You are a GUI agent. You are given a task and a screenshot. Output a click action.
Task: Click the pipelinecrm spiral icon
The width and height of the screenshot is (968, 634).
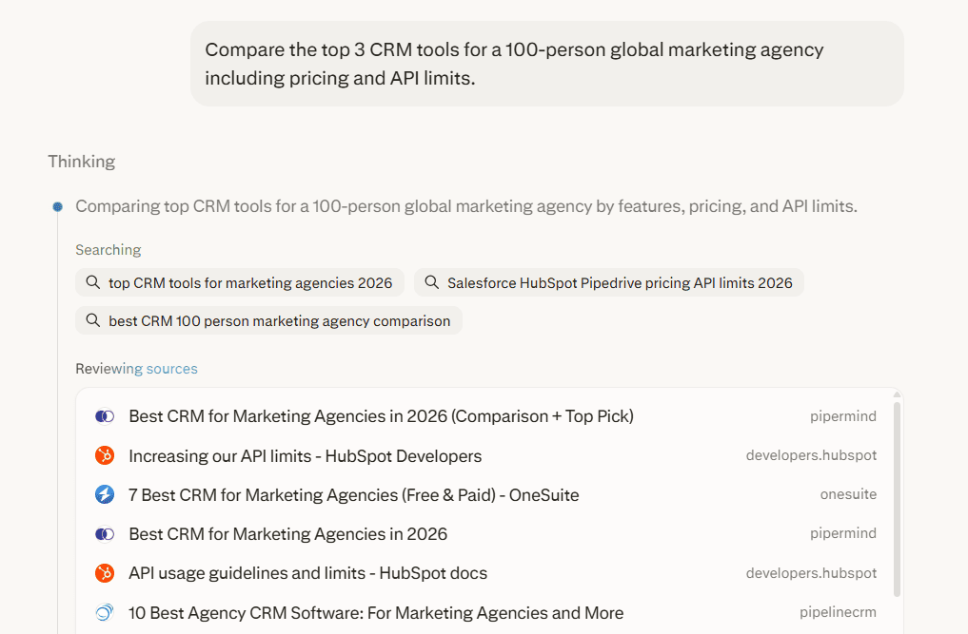click(105, 613)
